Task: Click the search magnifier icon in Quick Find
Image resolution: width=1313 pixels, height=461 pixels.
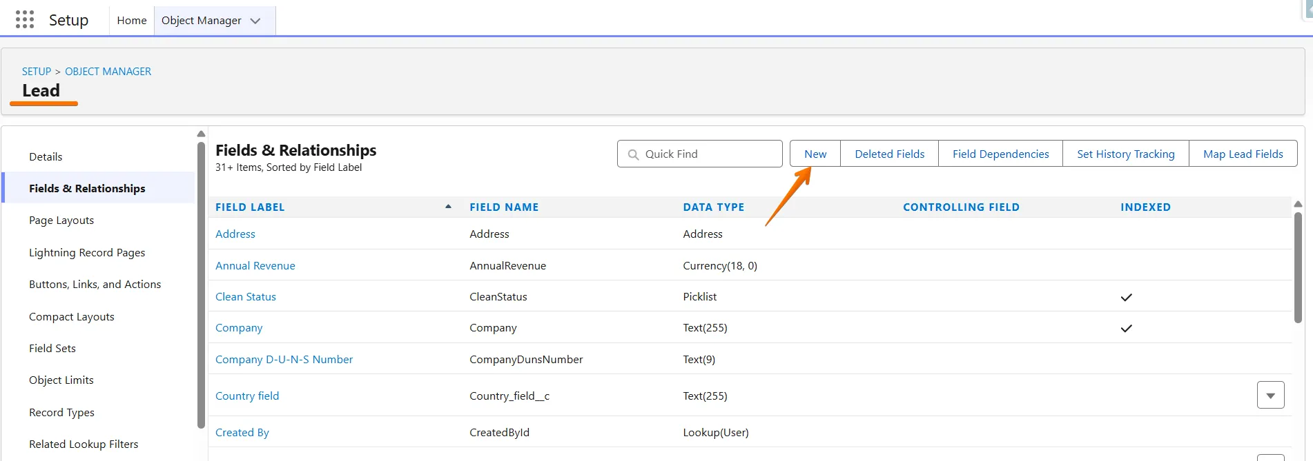Action: click(x=633, y=154)
